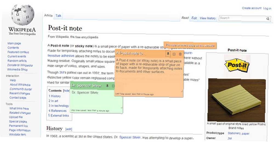Image resolution: width=274 pixels, height=142 pixels.
Task: Open About Wikipedia link
Action: tap(20, 85)
